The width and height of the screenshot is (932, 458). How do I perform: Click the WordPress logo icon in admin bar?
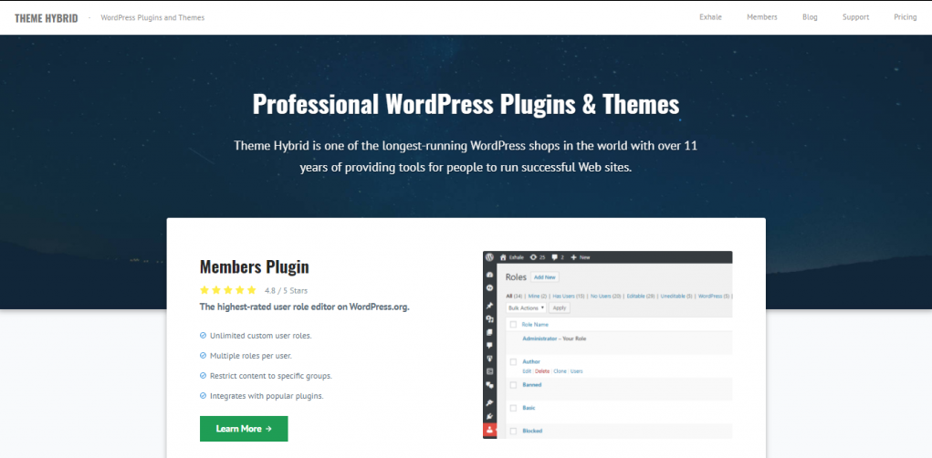490,257
